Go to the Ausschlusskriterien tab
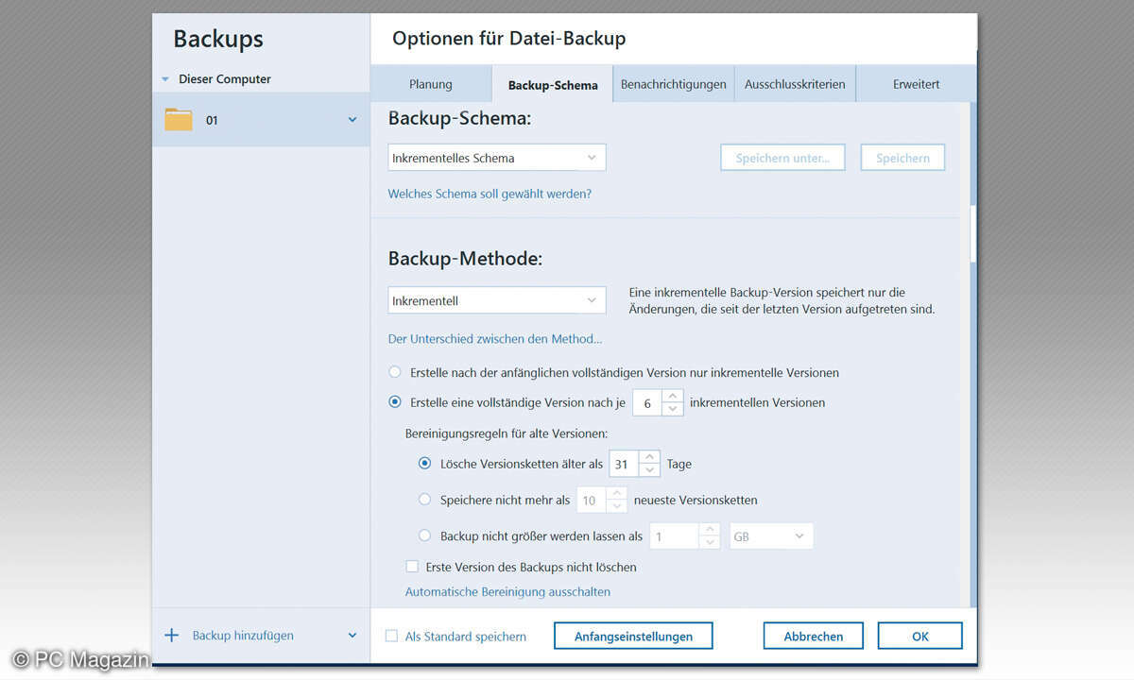Image resolution: width=1134 pixels, height=680 pixels. (x=795, y=84)
